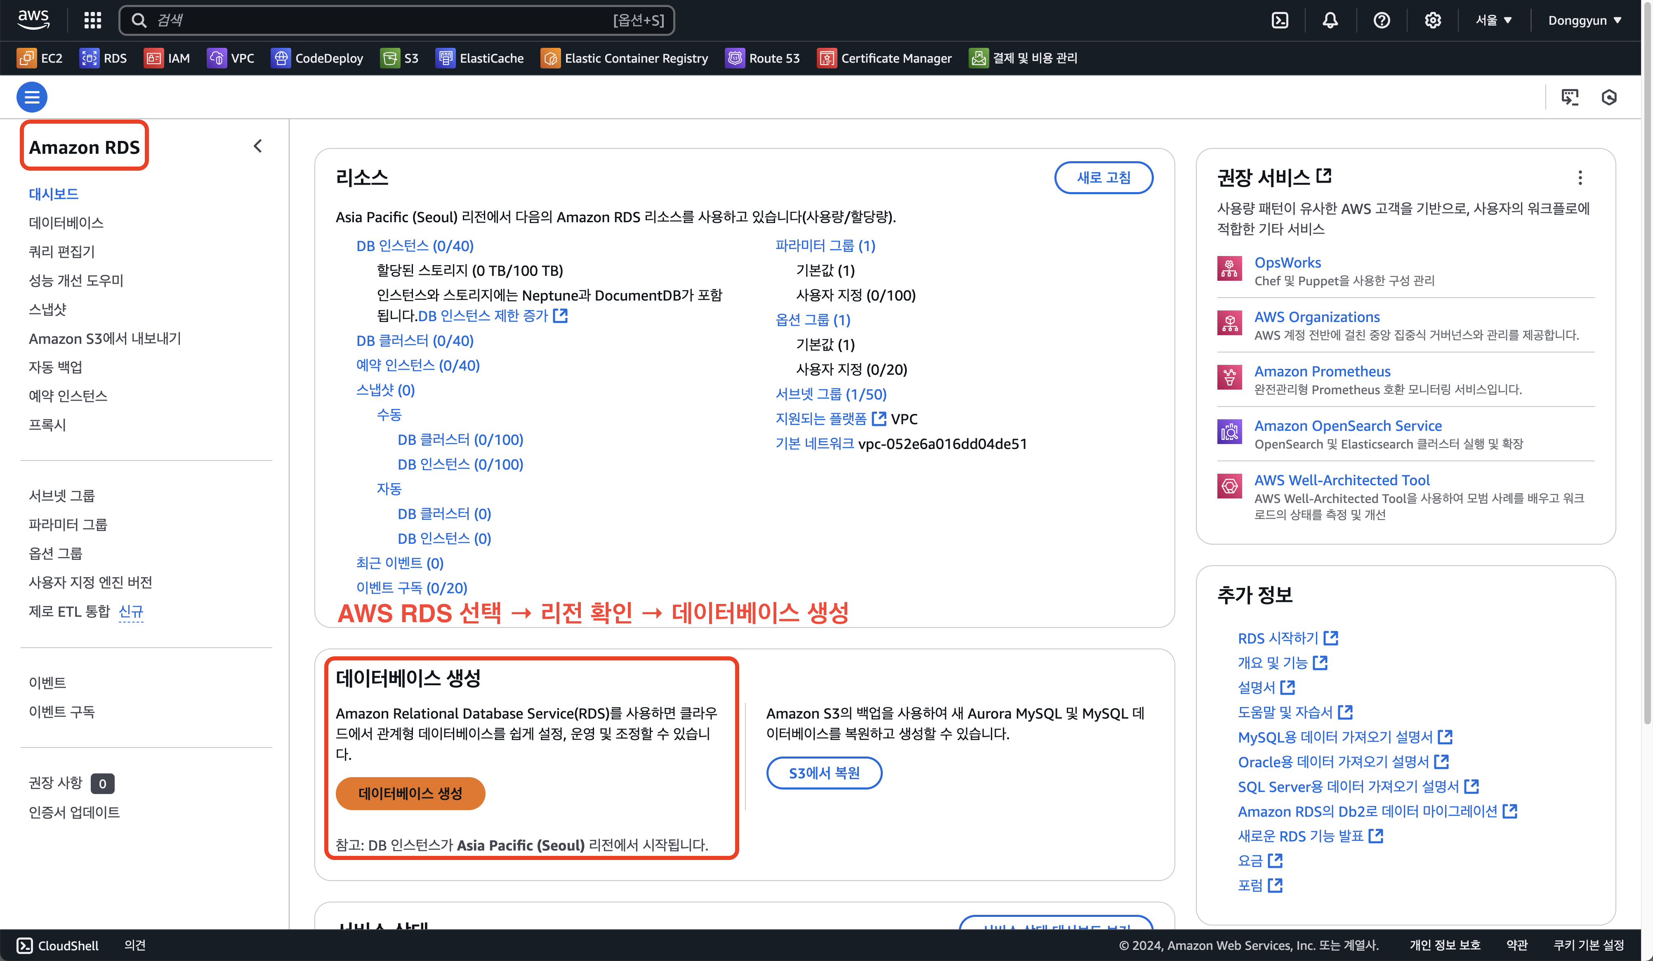
Task: Click the Amazon Prometheus service icon
Action: coord(1229,377)
